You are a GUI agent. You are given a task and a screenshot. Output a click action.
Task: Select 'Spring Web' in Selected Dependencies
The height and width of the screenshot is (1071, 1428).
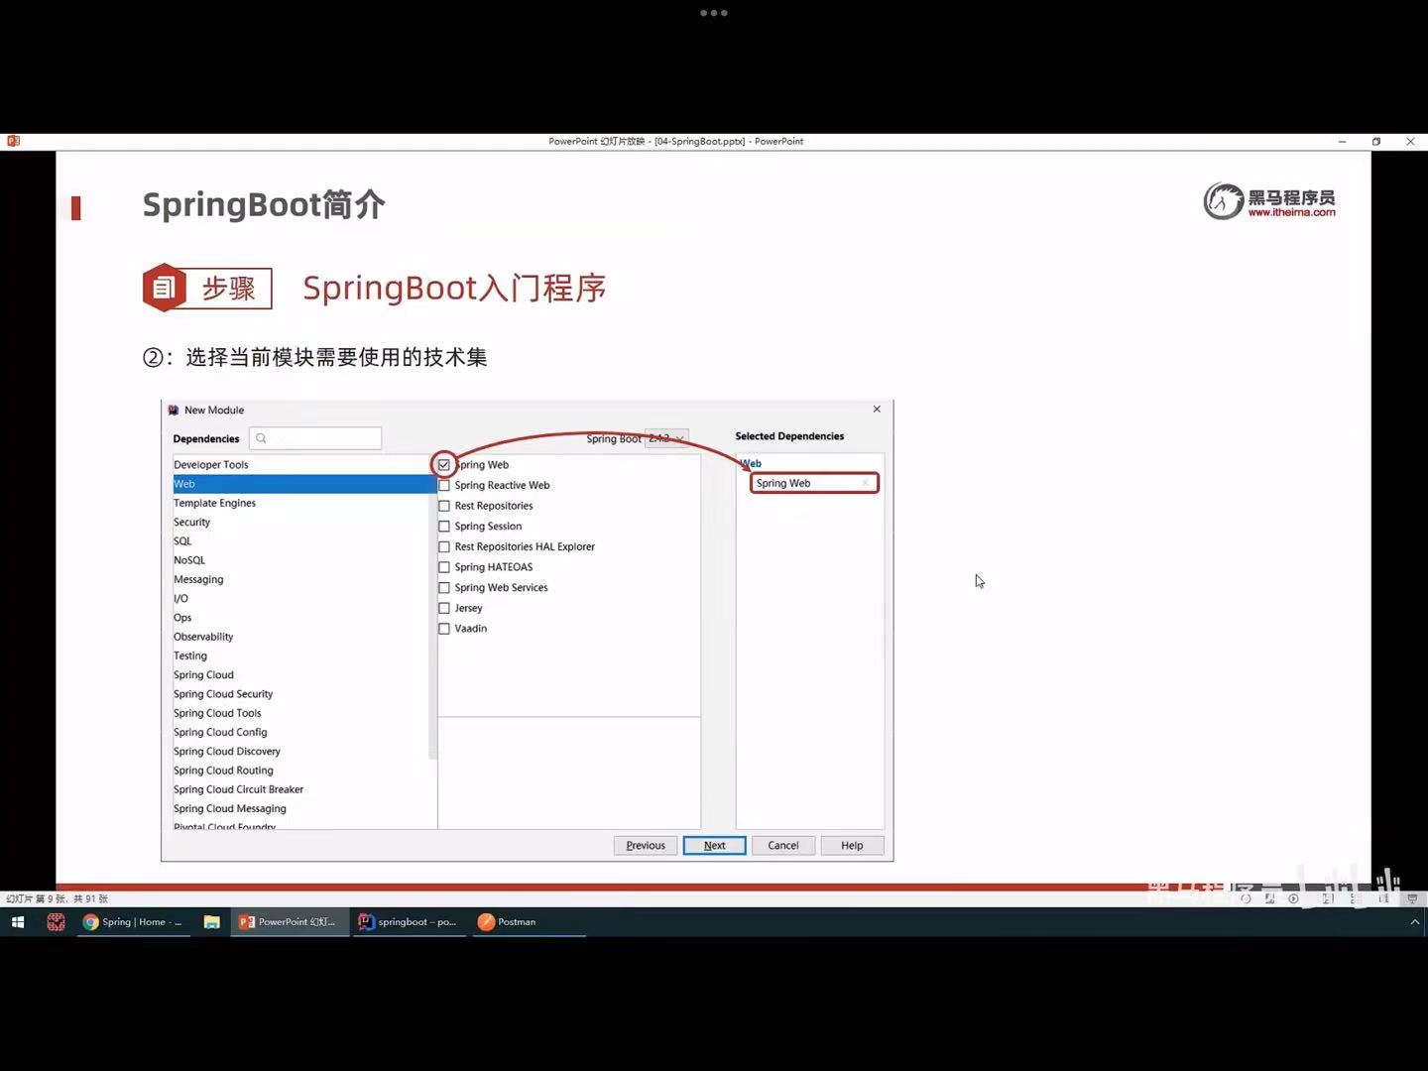(814, 483)
